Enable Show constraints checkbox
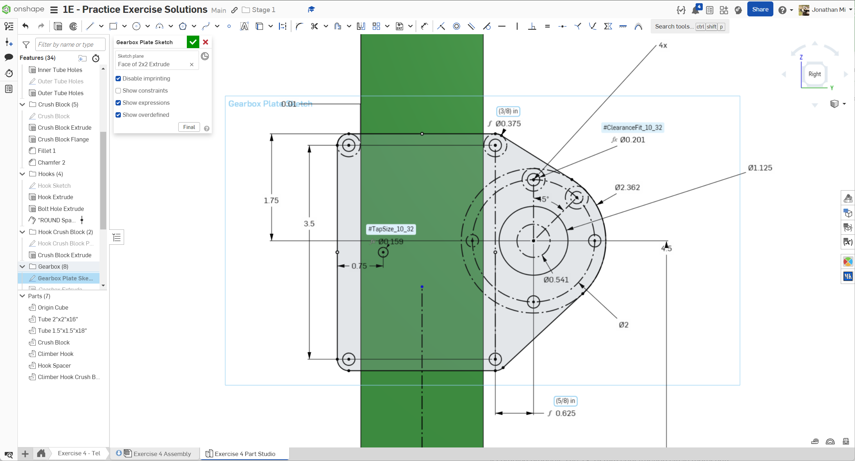Viewport: 855px width, 461px height. click(x=118, y=90)
